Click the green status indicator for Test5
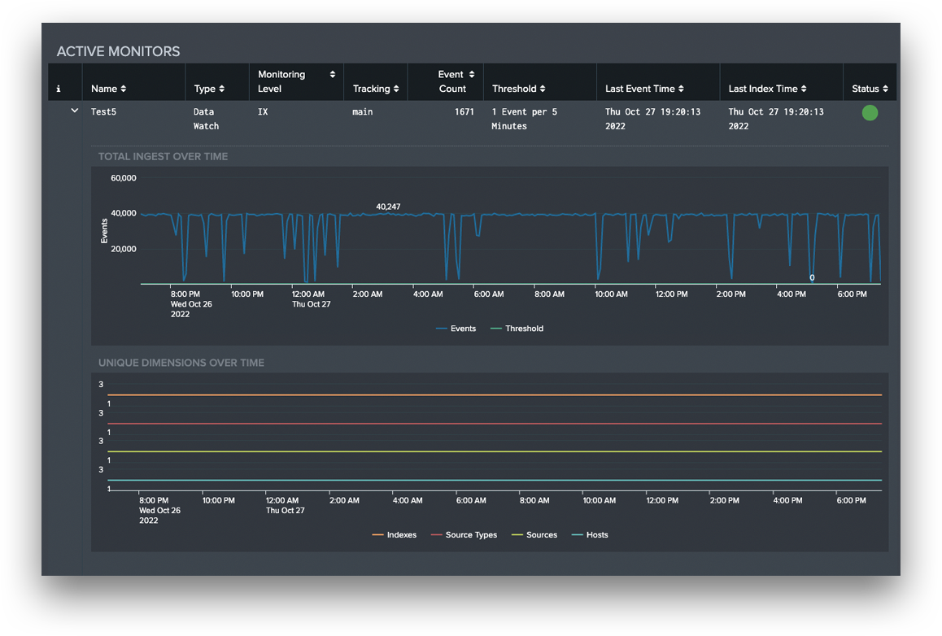 870,113
